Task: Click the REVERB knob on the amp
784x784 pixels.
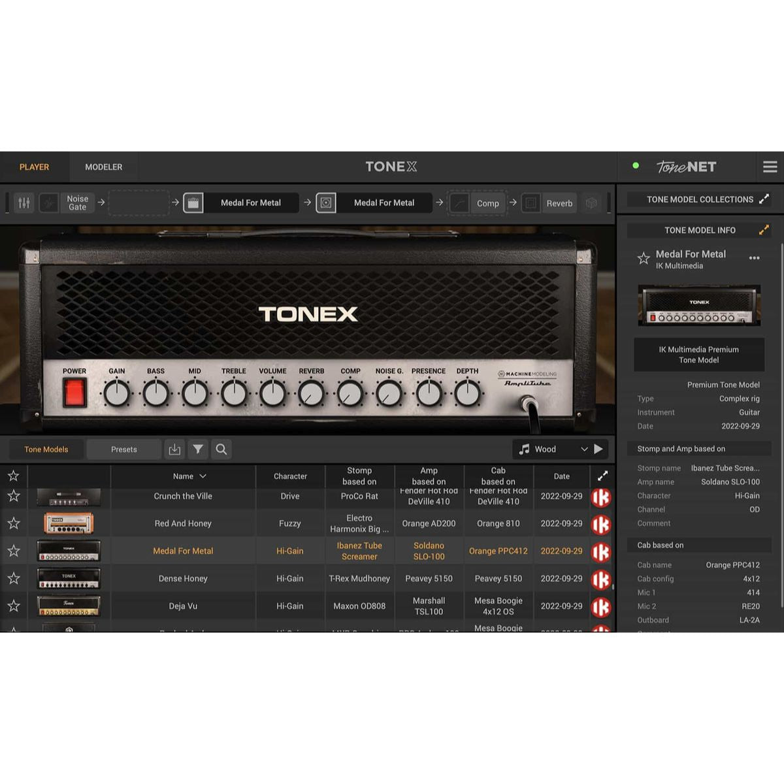Action: coord(312,394)
